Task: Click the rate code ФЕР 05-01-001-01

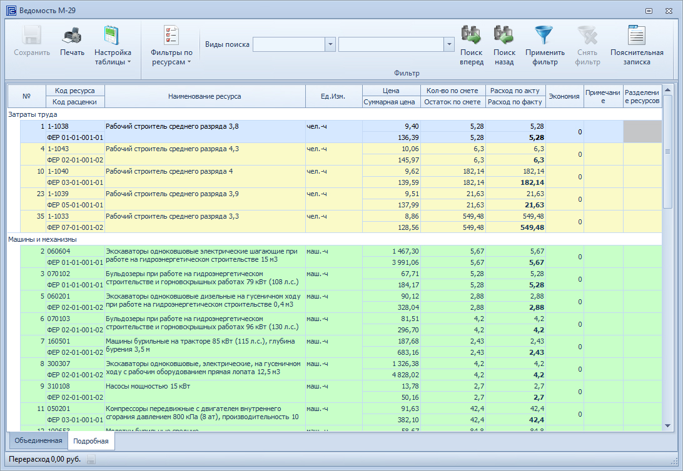Action: (75, 205)
